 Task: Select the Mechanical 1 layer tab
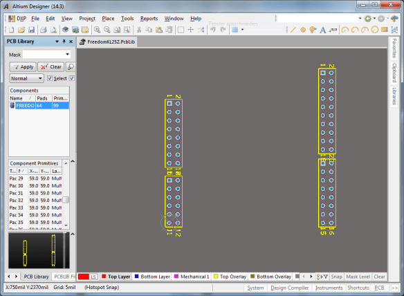[x=192, y=277]
